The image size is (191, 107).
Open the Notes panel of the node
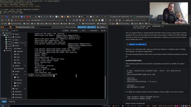pos(16,40)
